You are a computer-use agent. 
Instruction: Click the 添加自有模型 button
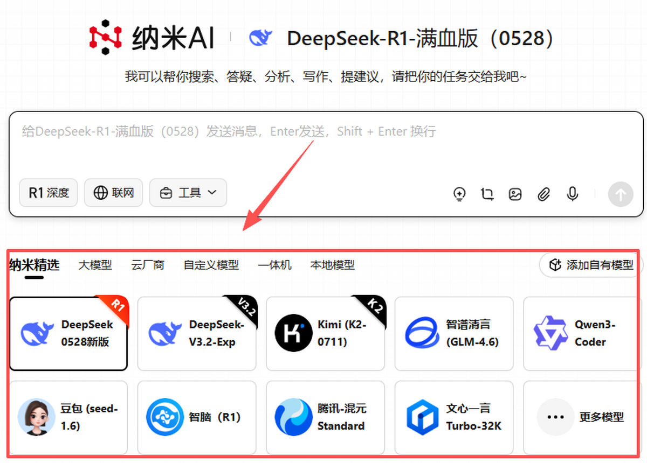591,265
